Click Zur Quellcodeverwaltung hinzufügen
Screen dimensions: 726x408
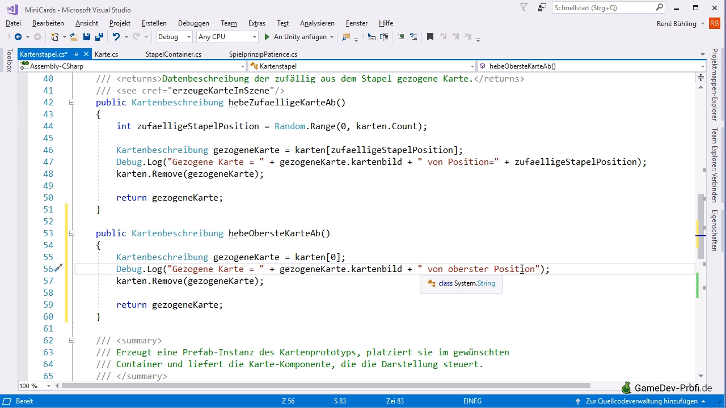[641, 401]
